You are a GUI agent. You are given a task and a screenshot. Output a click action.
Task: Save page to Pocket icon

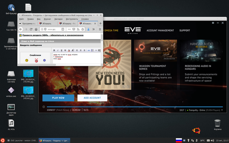[x=74, y=29]
